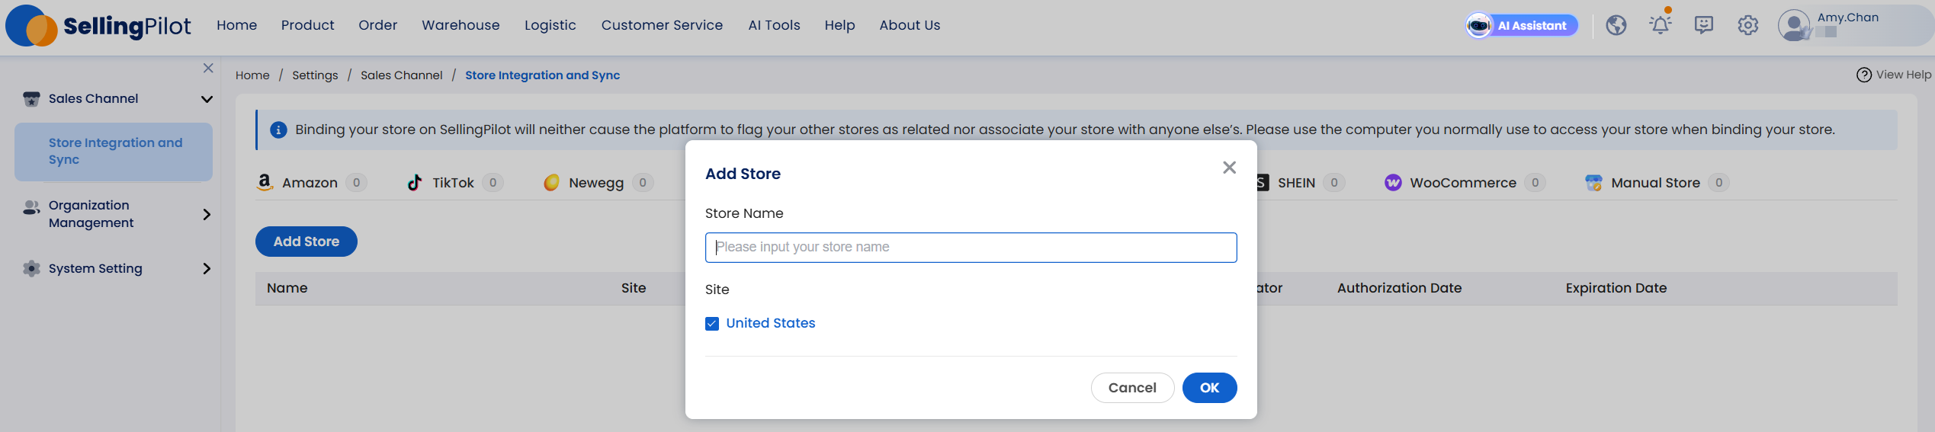The height and width of the screenshot is (432, 1935).
Task: Open the Order menu
Action: click(x=377, y=25)
